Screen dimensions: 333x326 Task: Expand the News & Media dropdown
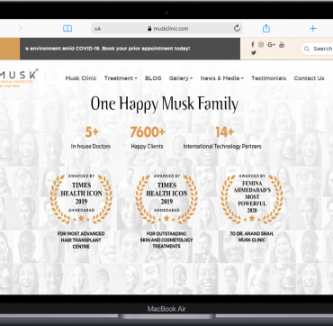tap(222, 78)
